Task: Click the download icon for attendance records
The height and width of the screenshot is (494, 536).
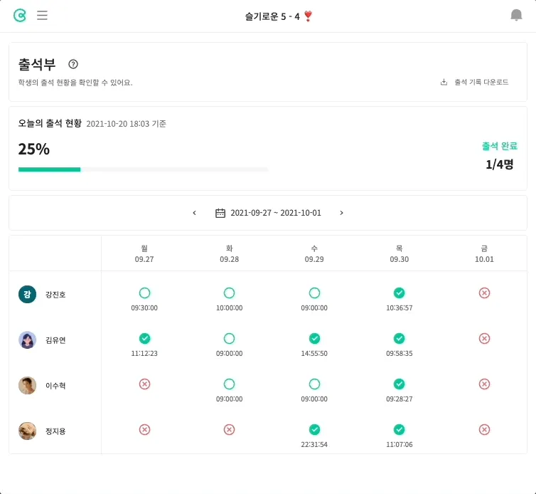Action: [x=444, y=82]
